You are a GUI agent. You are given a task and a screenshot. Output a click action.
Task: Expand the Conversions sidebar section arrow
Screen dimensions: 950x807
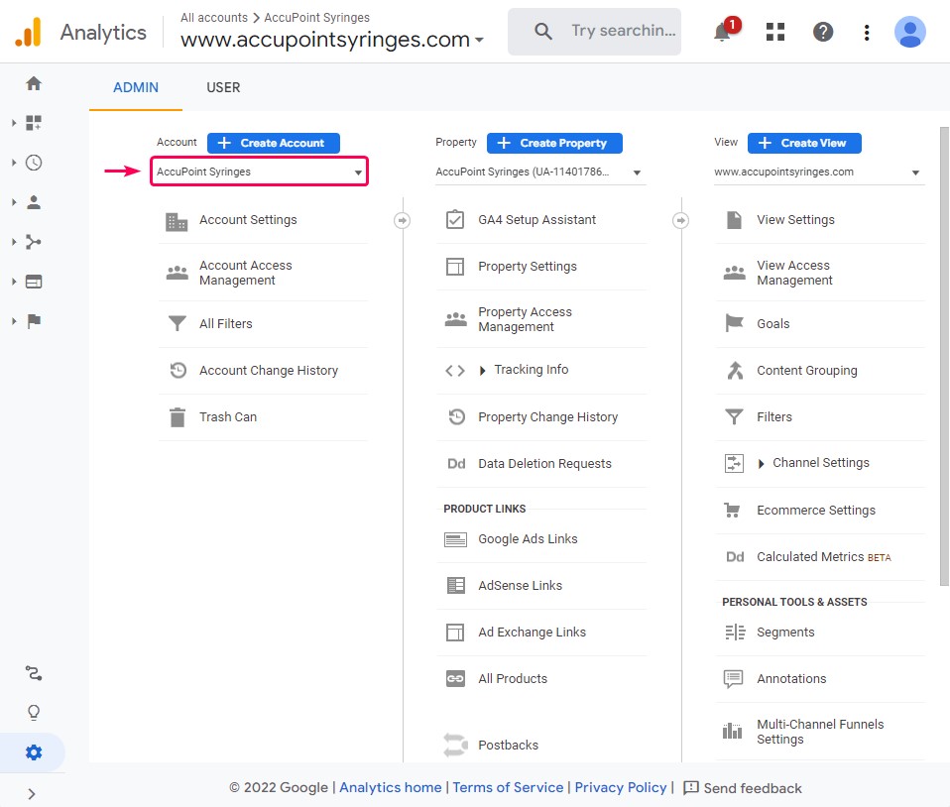click(x=14, y=321)
